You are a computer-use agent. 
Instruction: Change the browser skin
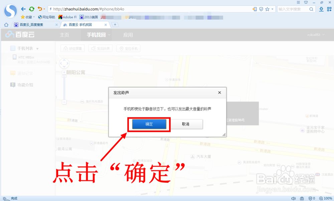306,3
